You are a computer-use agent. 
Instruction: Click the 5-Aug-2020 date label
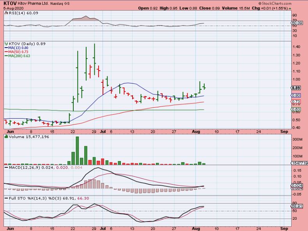click(x=13, y=8)
